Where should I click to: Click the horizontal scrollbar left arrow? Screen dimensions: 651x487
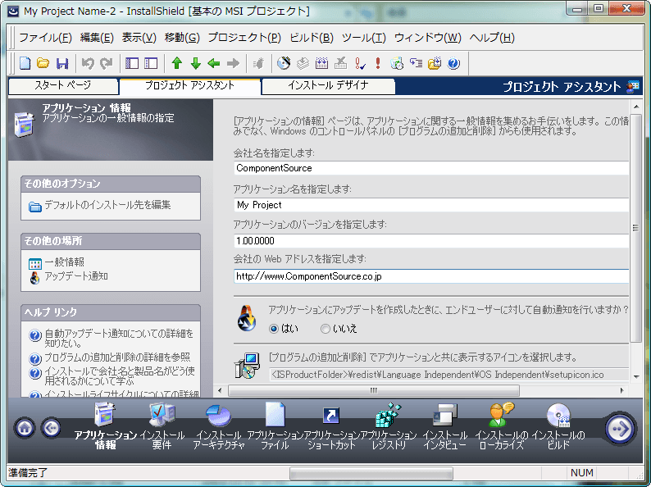coord(220,390)
